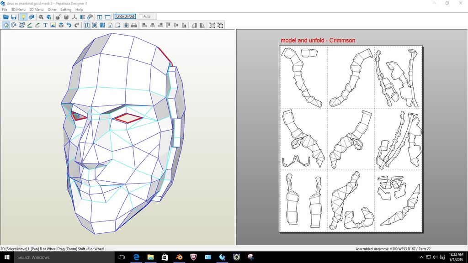Open the 3D Menu
This screenshot has height=263, width=468.
(18, 10)
